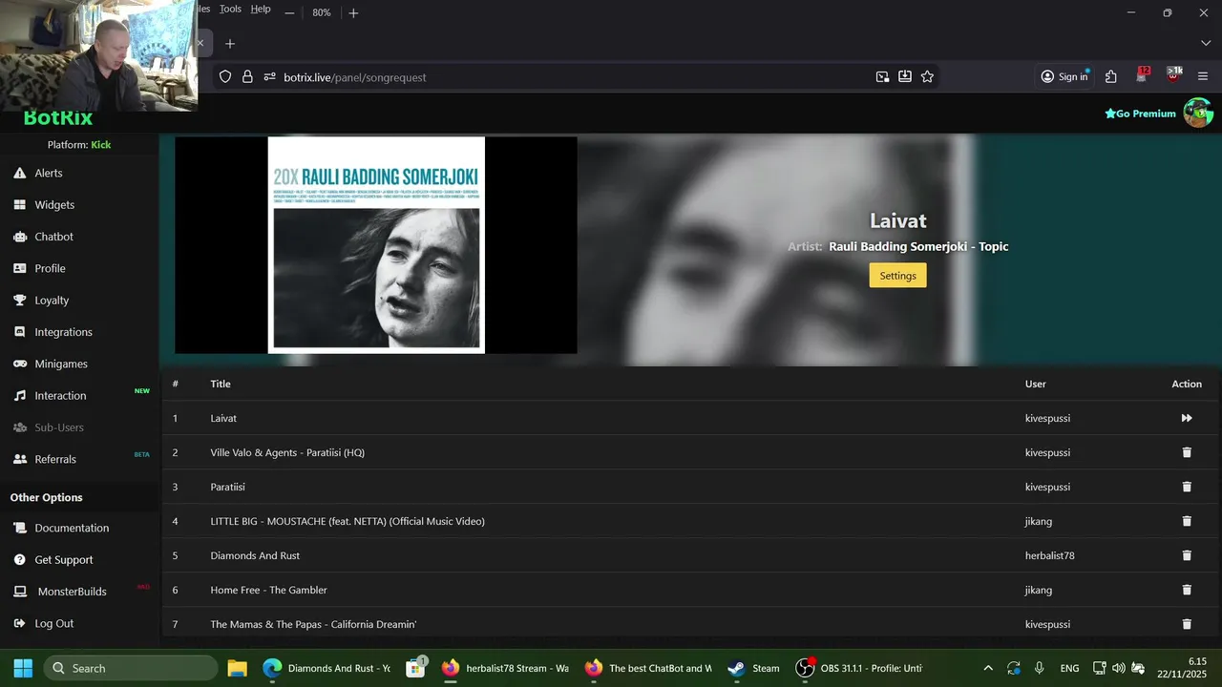Screen dimensions: 1222x687
Task: Open Windows Start menu
Action: [x=23, y=668]
